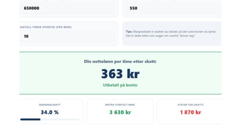Click the 'Ekstra utbetalt mnd.' label

(120, 105)
